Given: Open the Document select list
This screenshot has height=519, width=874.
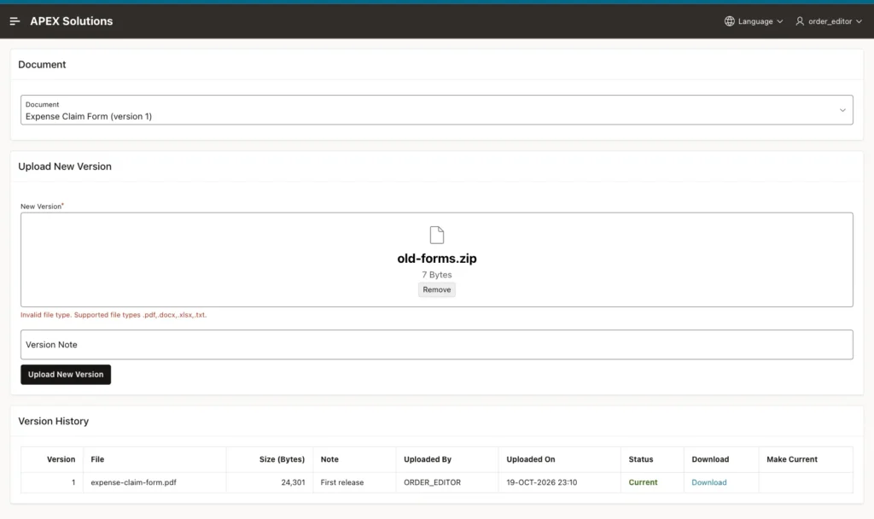Looking at the screenshot, I should (436, 110).
